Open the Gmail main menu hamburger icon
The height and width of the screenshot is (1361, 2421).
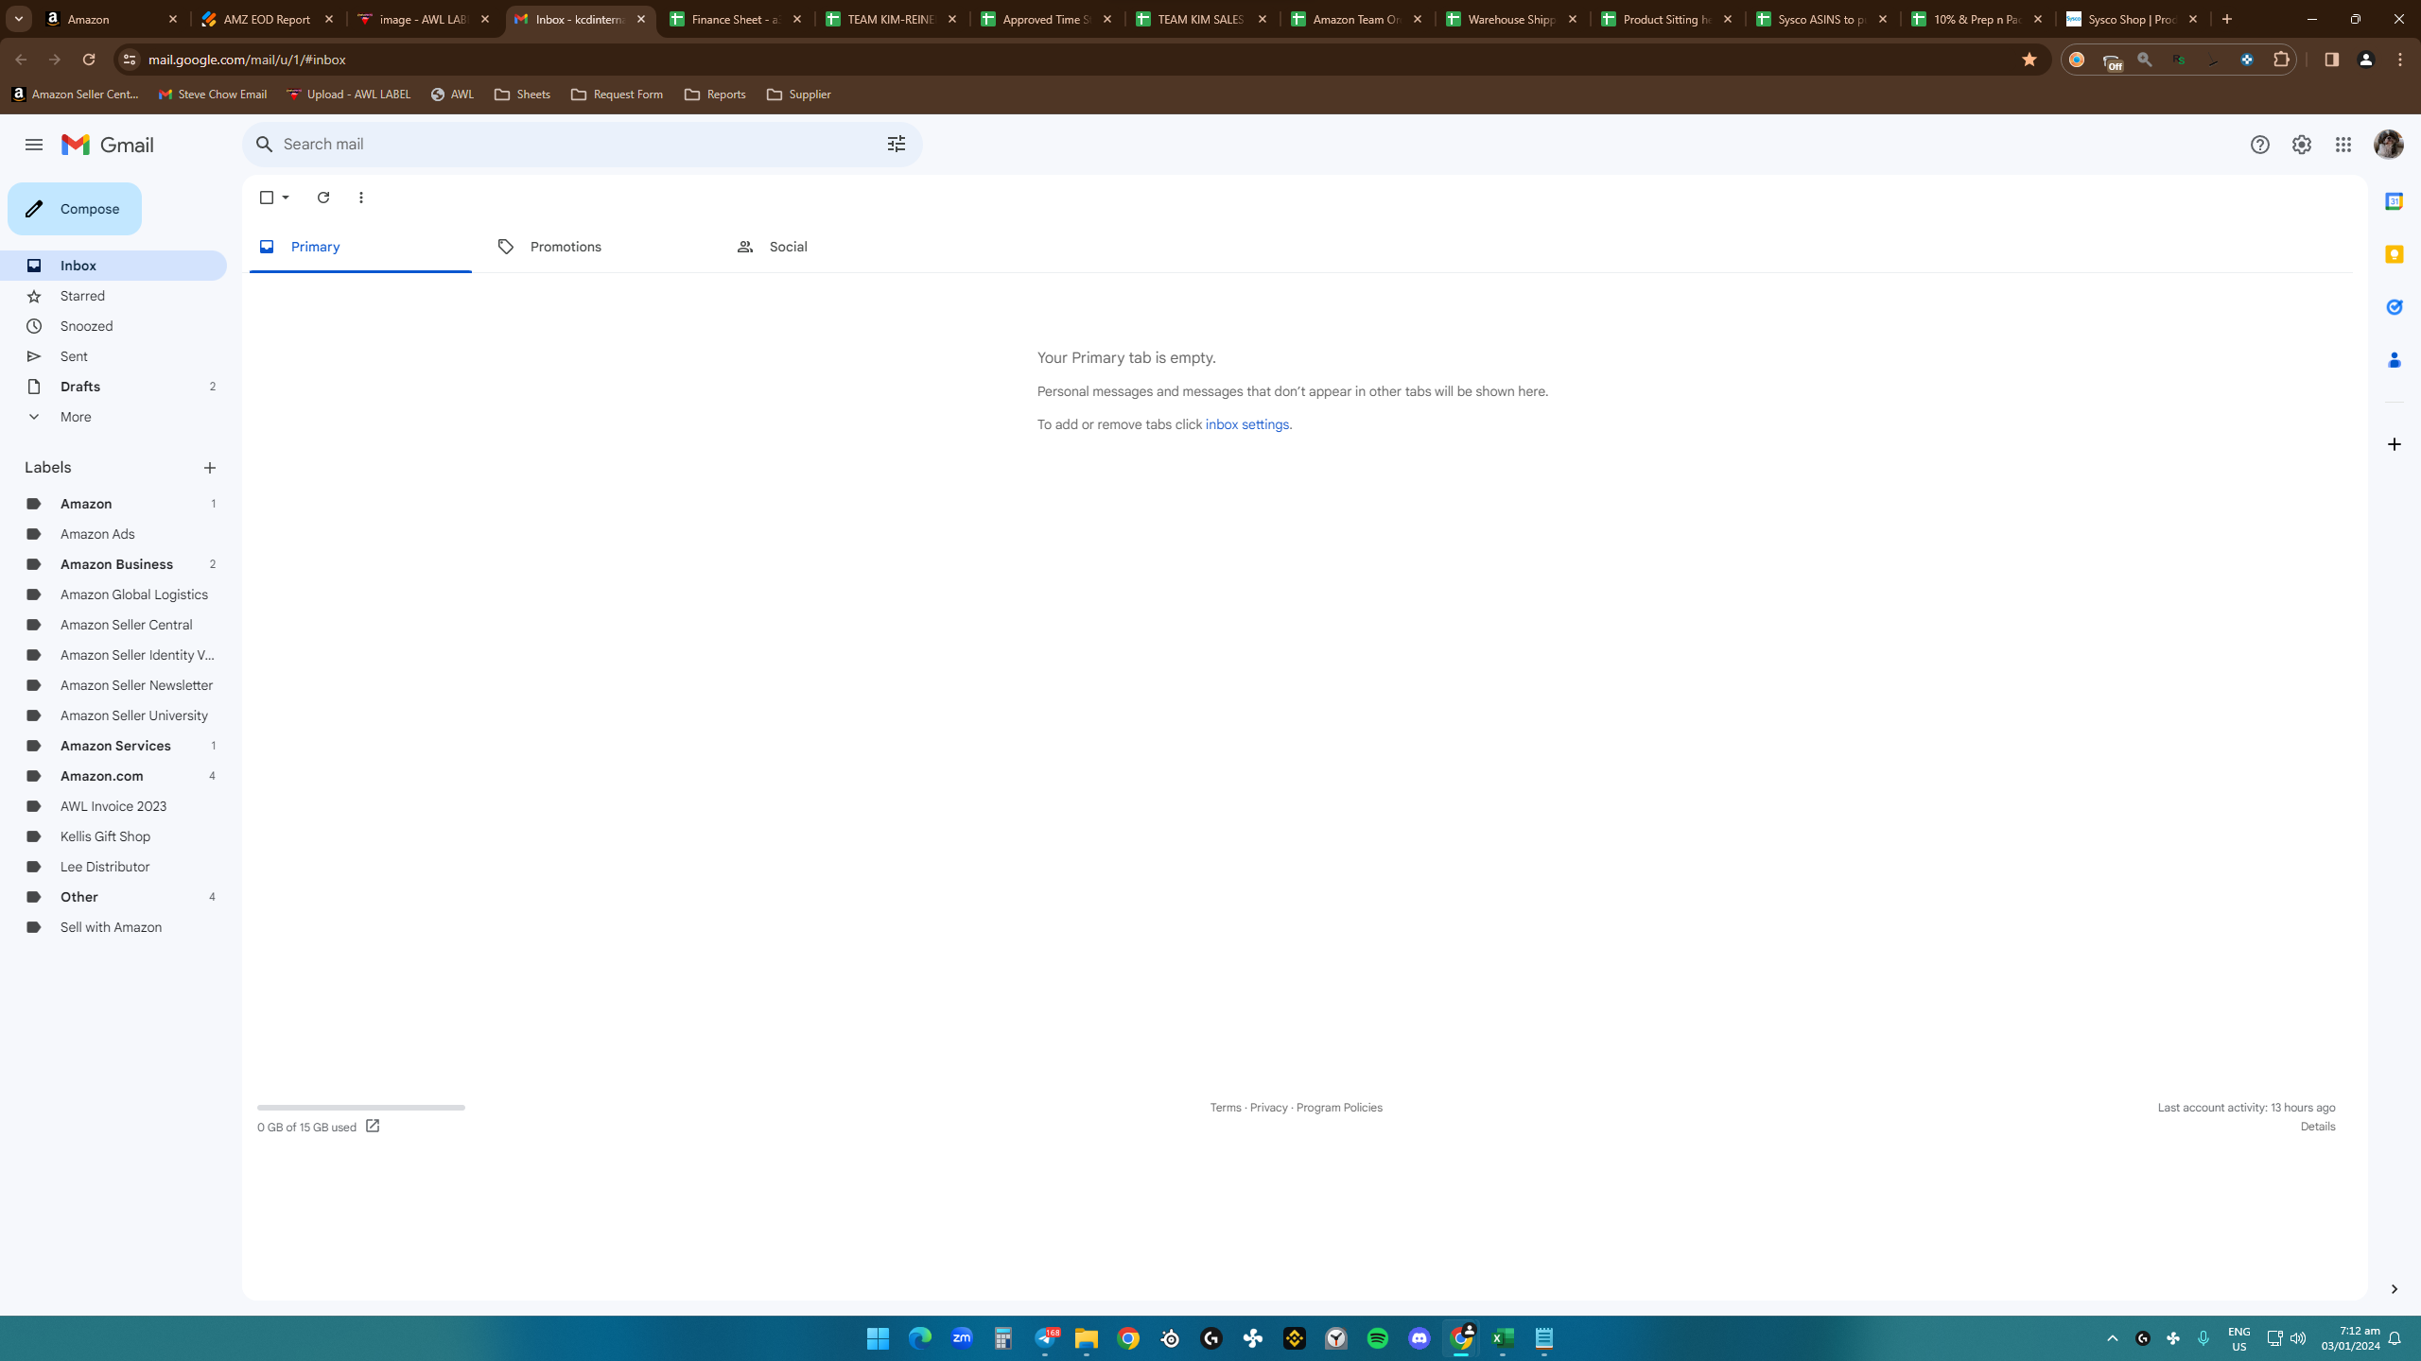pos(34,145)
